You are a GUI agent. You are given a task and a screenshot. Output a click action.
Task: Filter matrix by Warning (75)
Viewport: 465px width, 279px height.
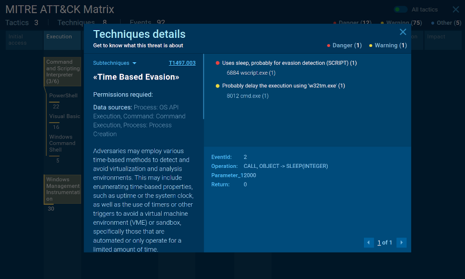click(x=401, y=23)
